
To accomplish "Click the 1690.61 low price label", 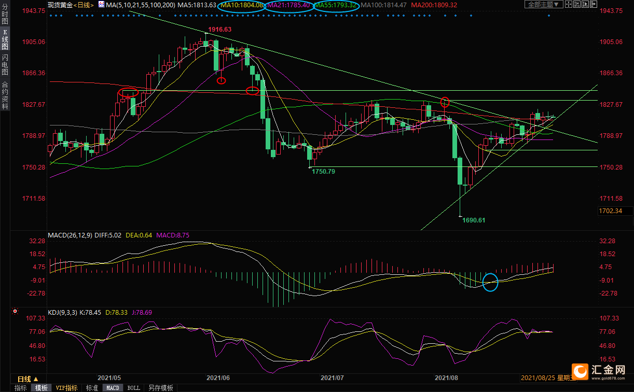I will [x=474, y=220].
